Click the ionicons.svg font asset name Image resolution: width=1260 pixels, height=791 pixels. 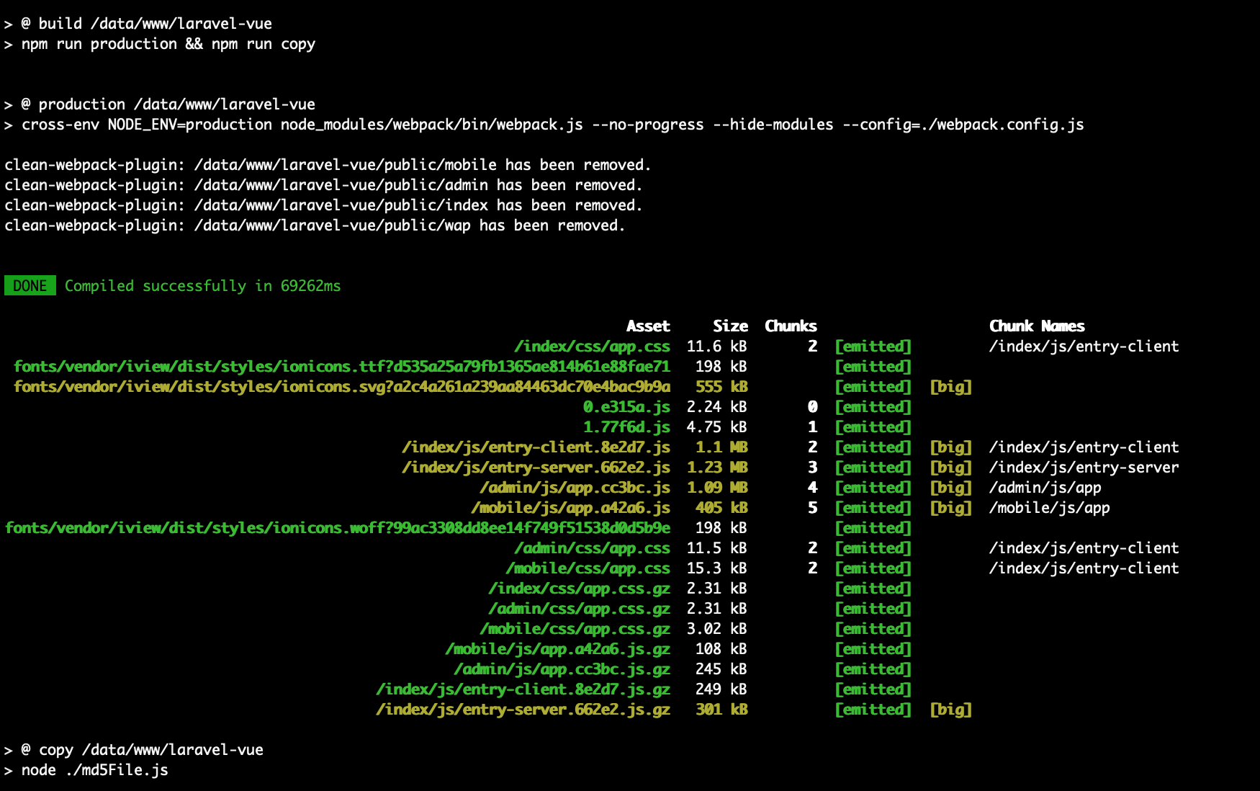pos(342,387)
